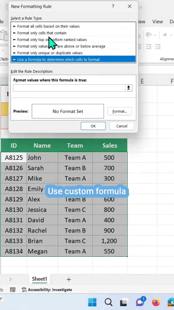
Task: Click the Name header cell
Action: (x=42, y=146)
